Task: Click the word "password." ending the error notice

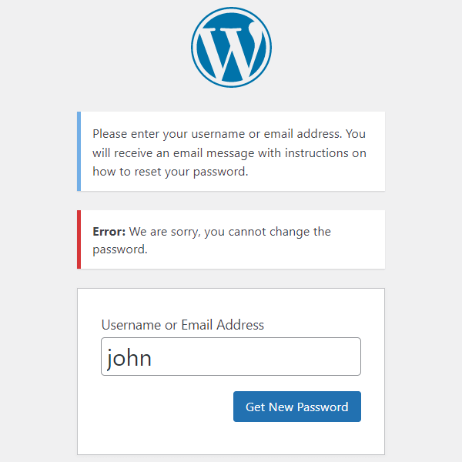Action: click(x=120, y=249)
